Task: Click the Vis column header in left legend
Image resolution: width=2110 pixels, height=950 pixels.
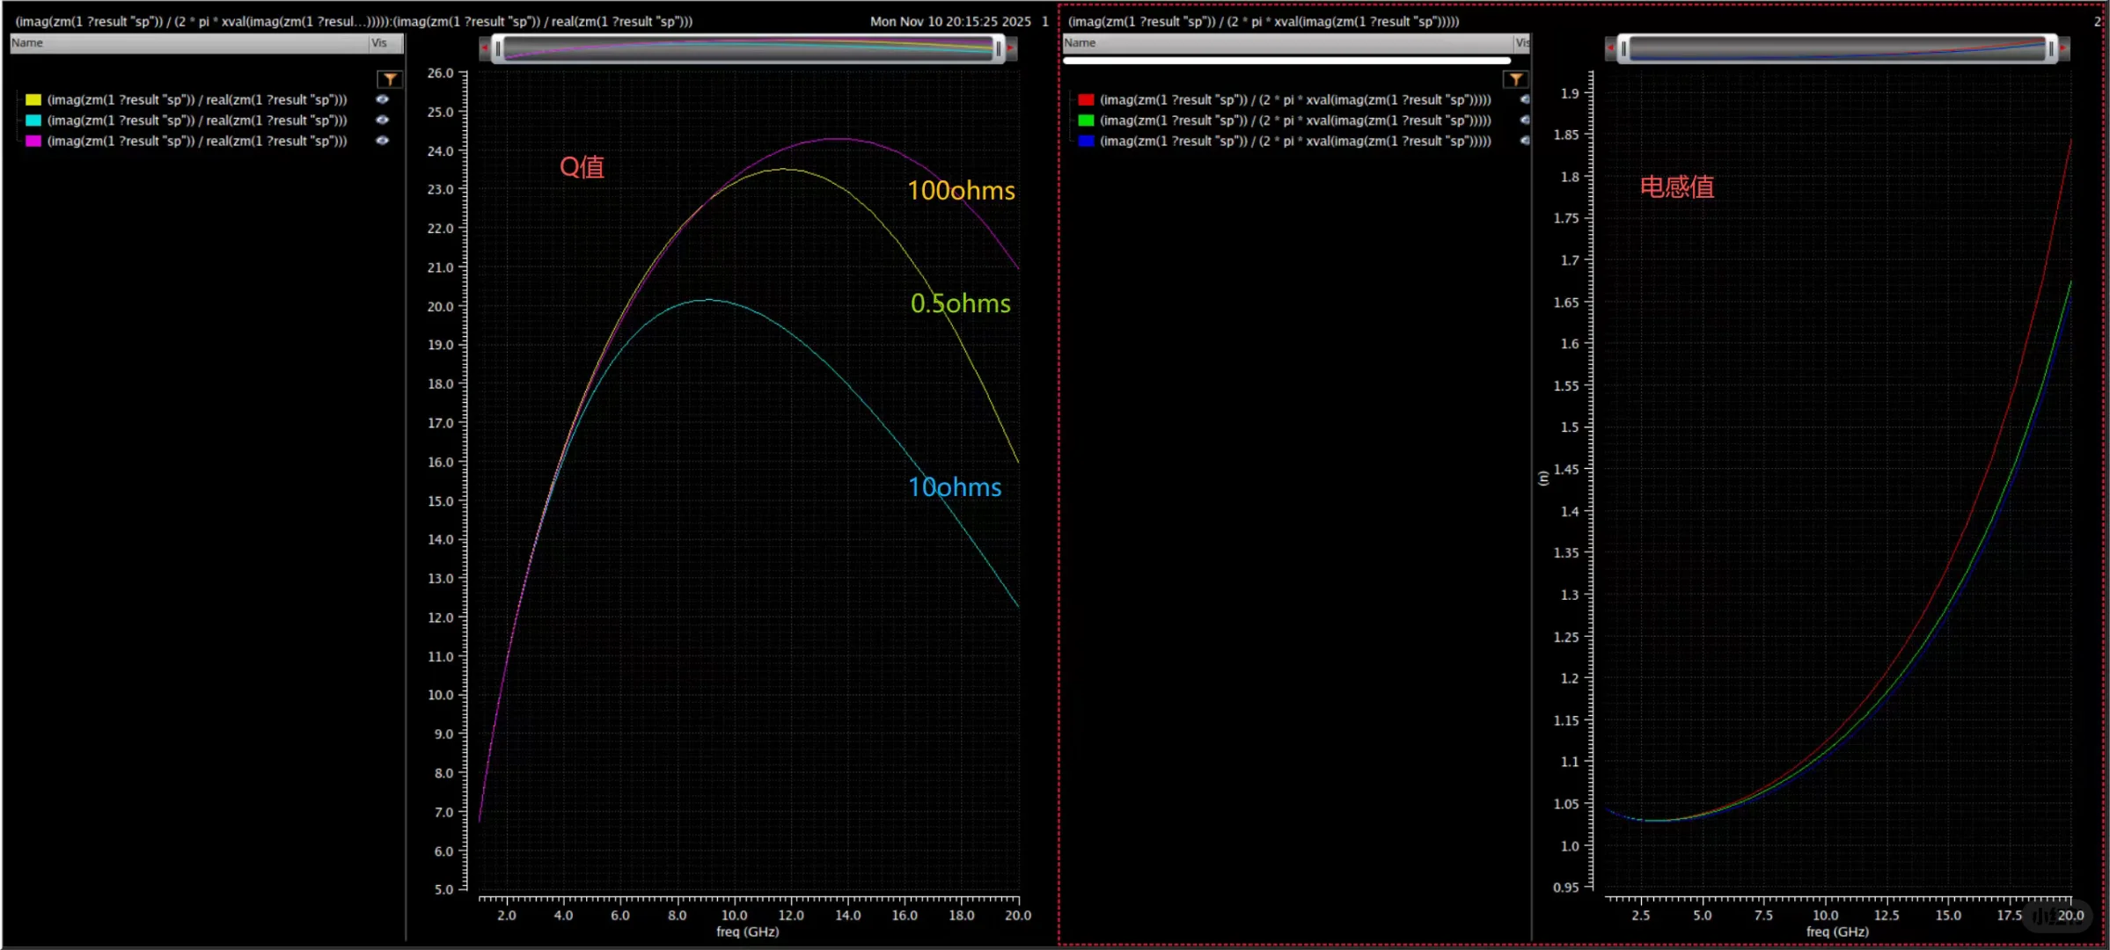Action: click(380, 42)
